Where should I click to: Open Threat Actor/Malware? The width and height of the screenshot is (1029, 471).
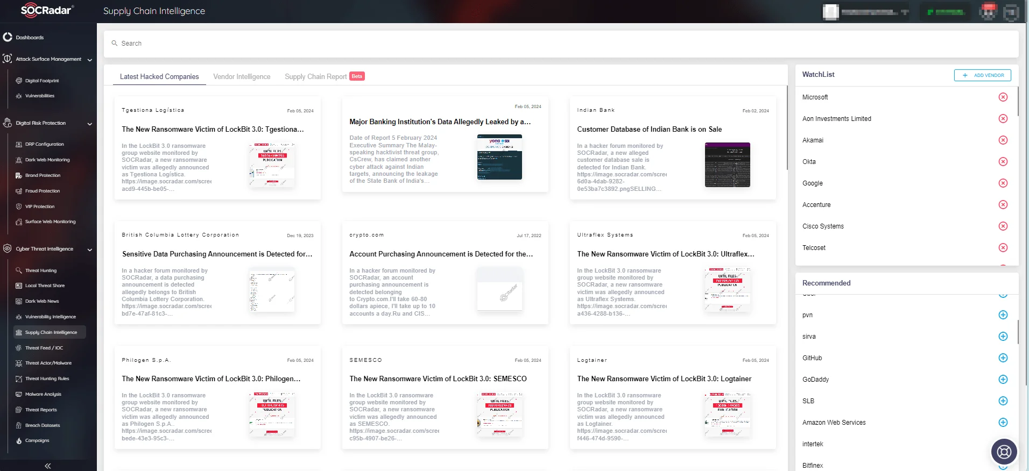click(48, 363)
